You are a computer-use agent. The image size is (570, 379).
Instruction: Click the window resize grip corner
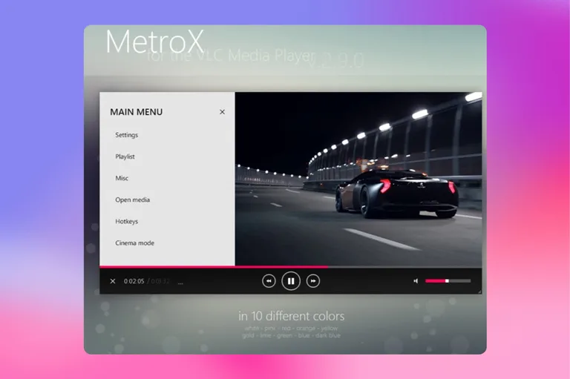point(479,291)
